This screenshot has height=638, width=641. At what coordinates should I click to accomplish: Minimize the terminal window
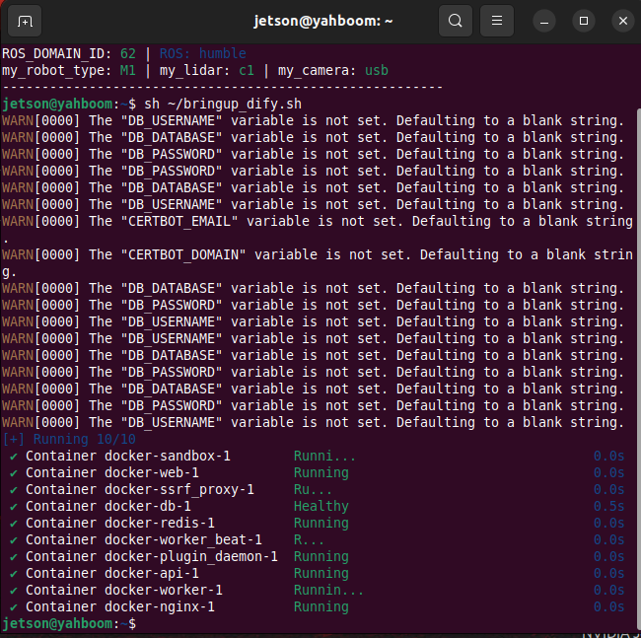coord(544,21)
